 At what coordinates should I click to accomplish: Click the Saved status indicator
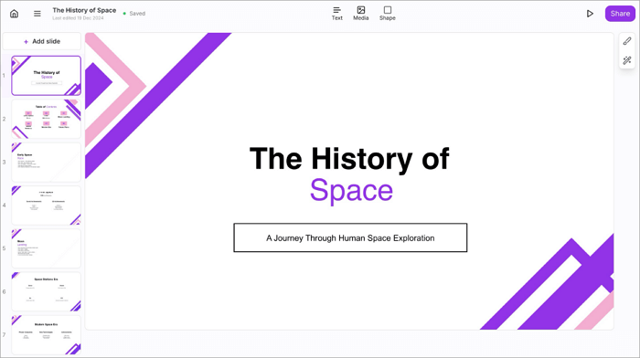(134, 14)
